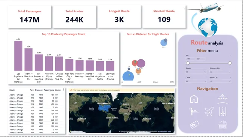Click the diagonal airplane navigation icon
Screen dimensions: 243x137
coord(209,111)
